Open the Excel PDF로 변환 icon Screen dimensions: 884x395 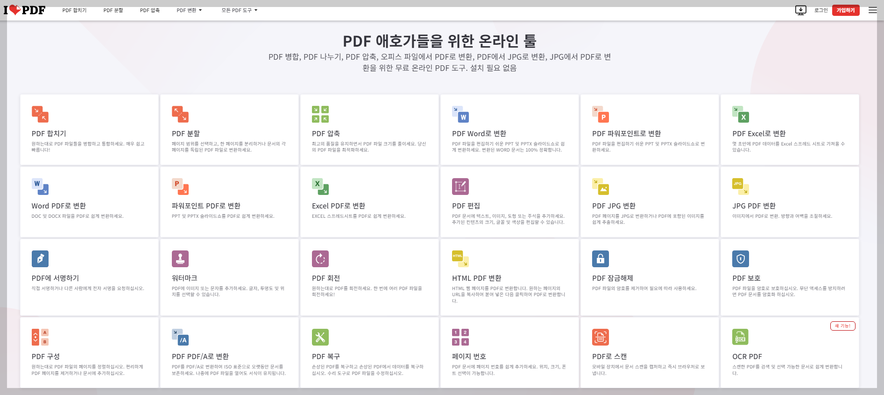320,187
